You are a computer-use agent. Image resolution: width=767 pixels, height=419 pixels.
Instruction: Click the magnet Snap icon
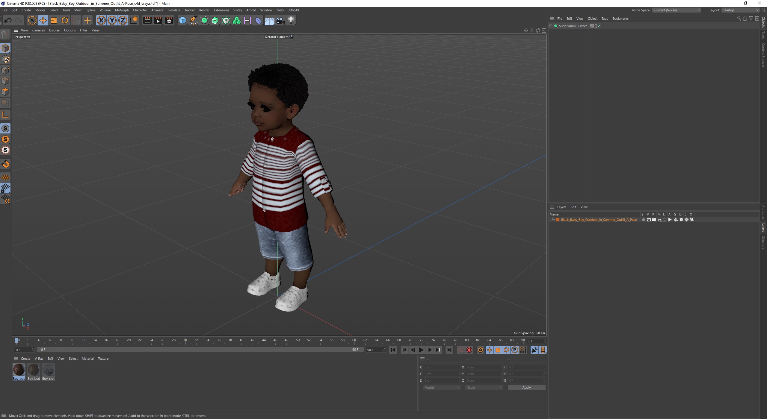5,164
